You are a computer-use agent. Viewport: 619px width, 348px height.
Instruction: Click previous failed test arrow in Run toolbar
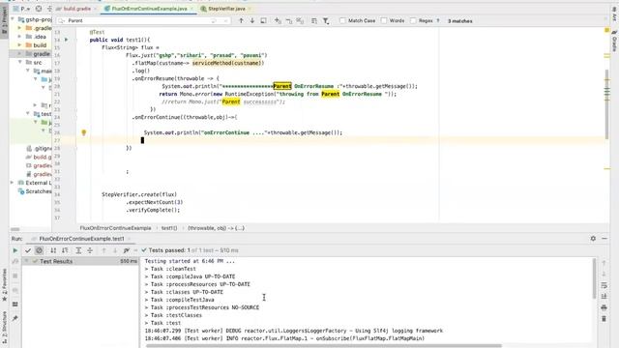click(103, 250)
